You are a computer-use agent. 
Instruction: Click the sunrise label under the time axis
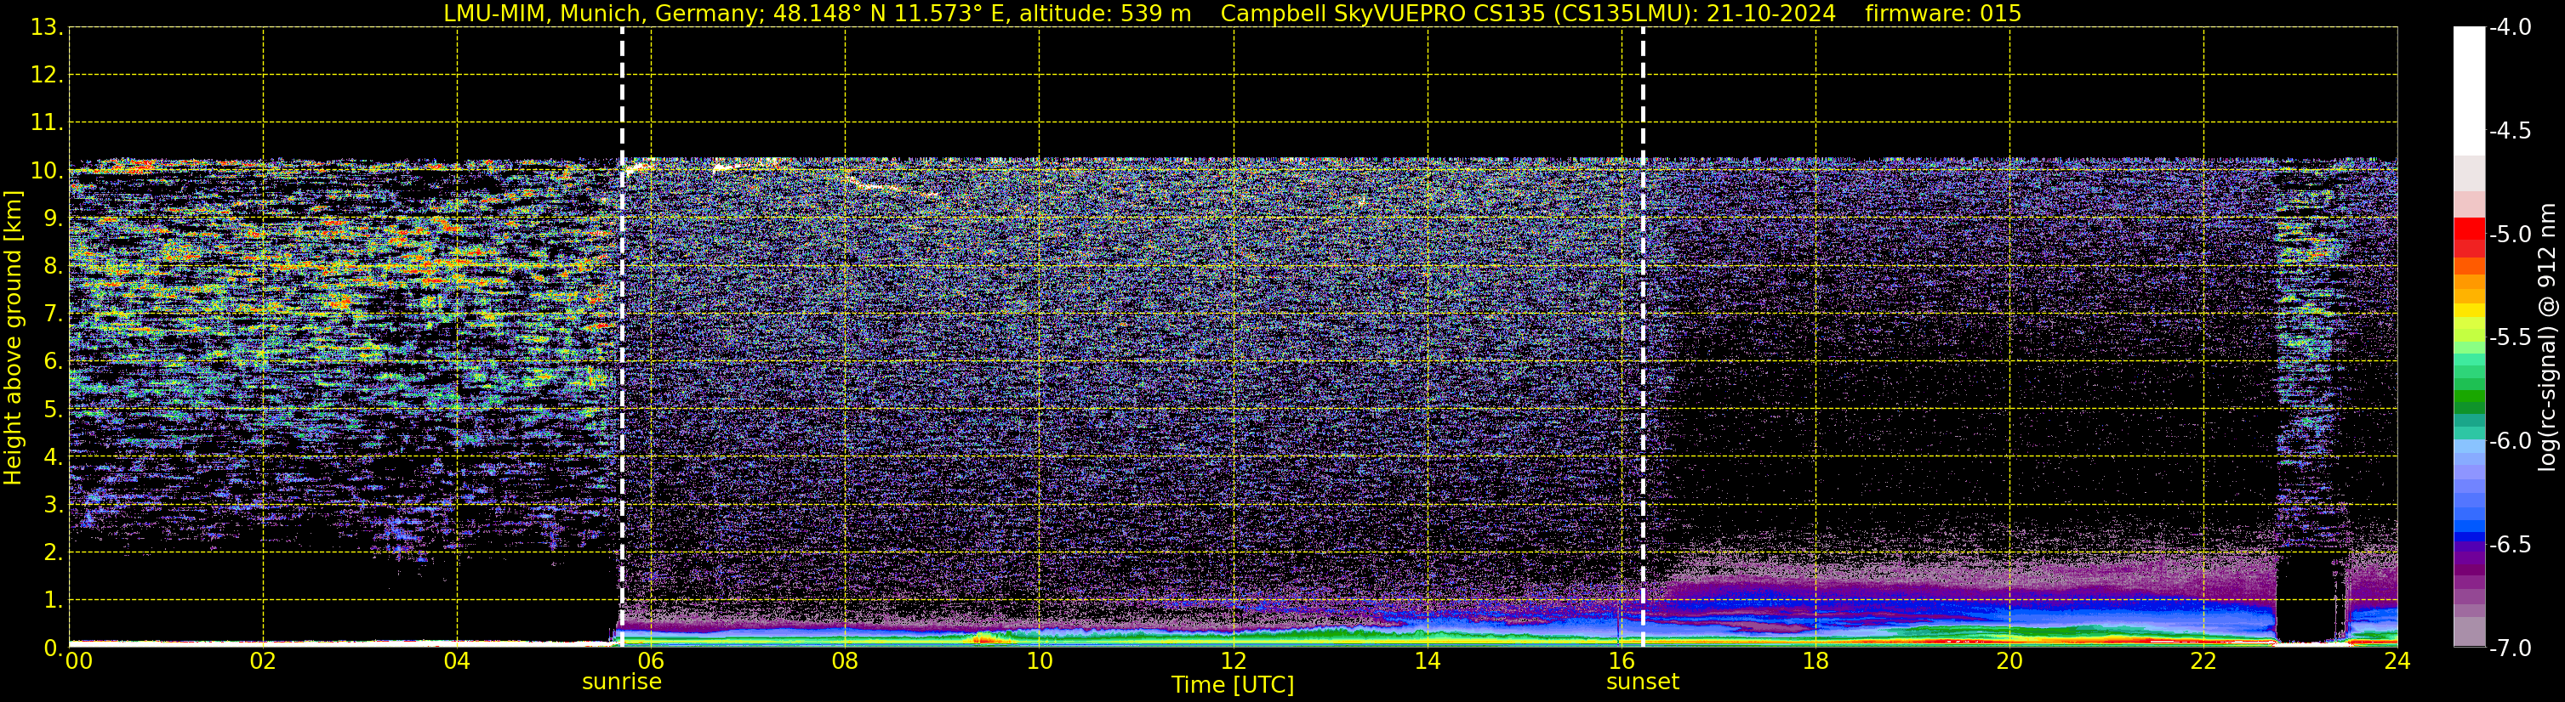tap(621, 682)
